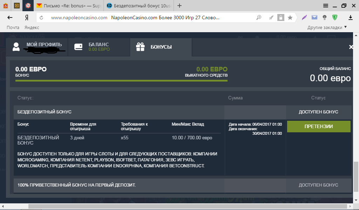Click the vertical scrollbar thumb
This screenshot has height=210, width=359.
point(356,177)
